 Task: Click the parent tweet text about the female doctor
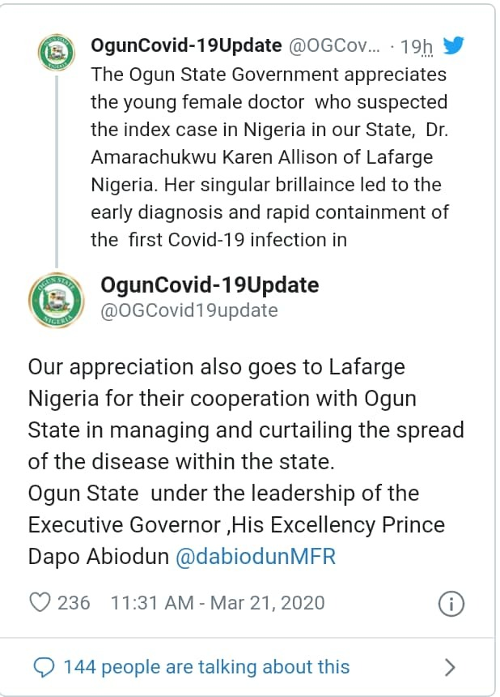(x=269, y=156)
